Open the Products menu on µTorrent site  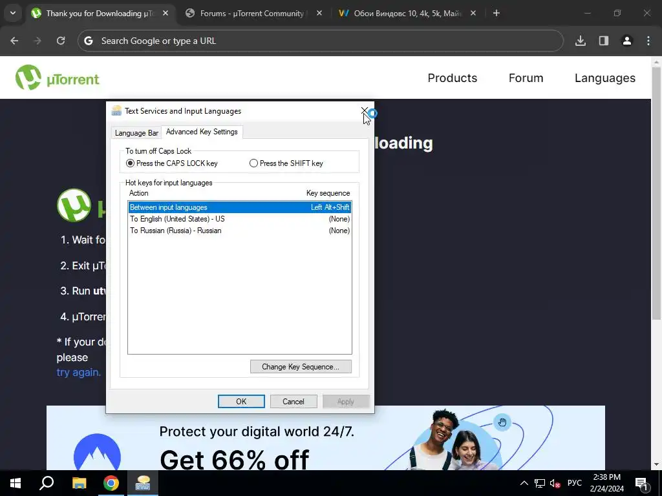pos(452,78)
